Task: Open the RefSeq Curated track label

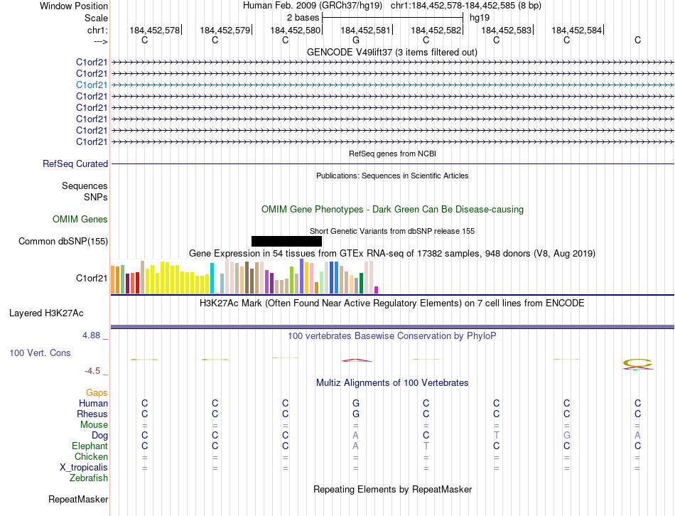Action: pyautogui.click(x=75, y=163)
